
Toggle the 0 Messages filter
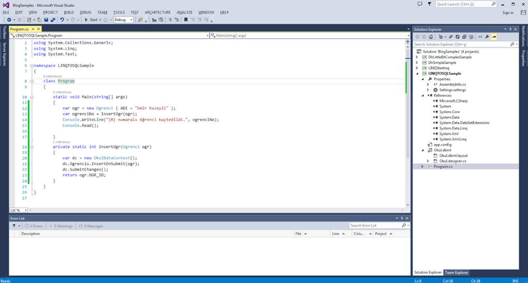coord(91,226)
